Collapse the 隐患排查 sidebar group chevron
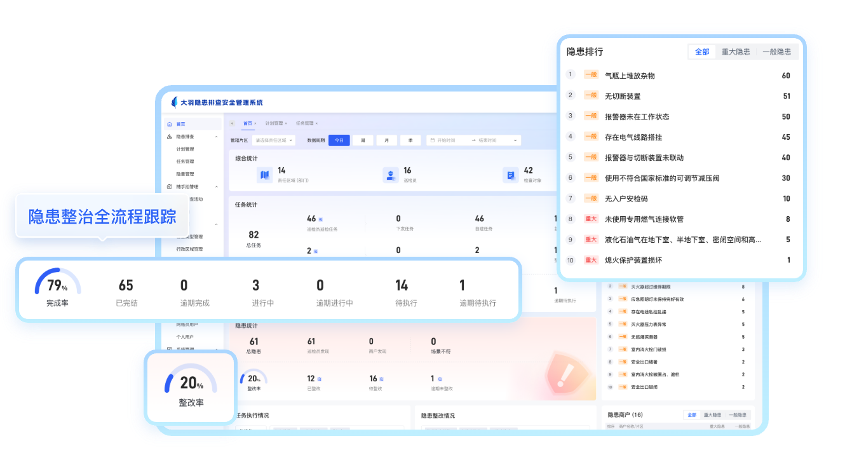This screenshot has width=845, height=469. pyautogui.click(x=216, y=137)
